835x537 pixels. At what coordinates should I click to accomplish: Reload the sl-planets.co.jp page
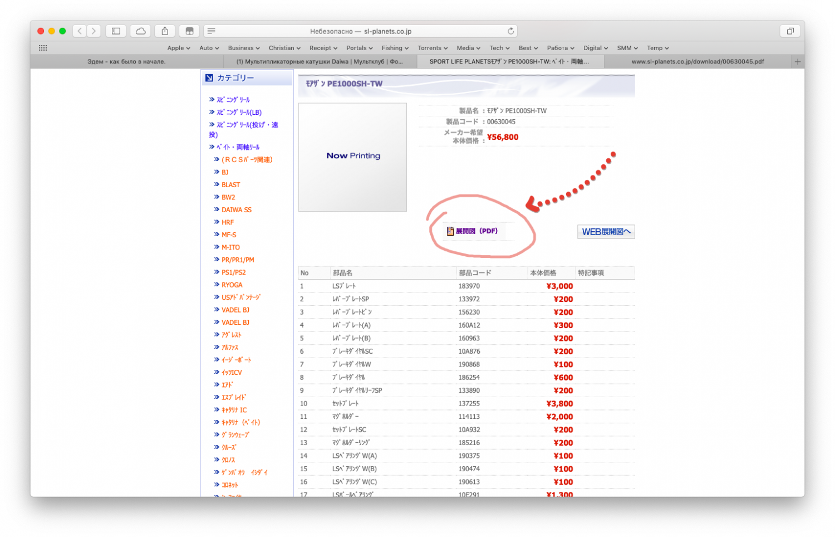[x=510, y=31]
